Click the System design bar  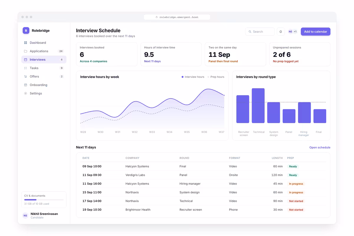[273, 113]
